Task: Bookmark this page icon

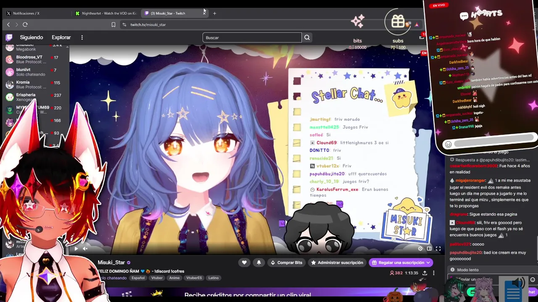Action: (113, 25)
